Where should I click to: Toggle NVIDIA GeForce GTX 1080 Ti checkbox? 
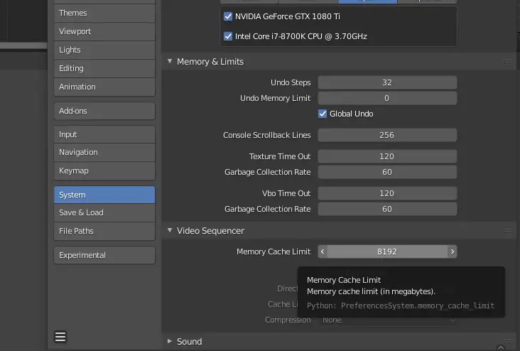point(228,16)
